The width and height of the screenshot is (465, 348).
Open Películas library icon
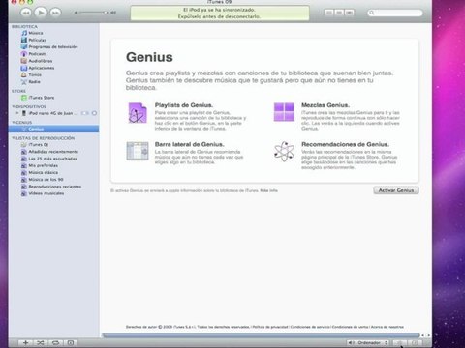[24, 40]
